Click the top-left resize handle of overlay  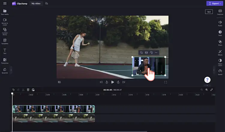[132, 57]
